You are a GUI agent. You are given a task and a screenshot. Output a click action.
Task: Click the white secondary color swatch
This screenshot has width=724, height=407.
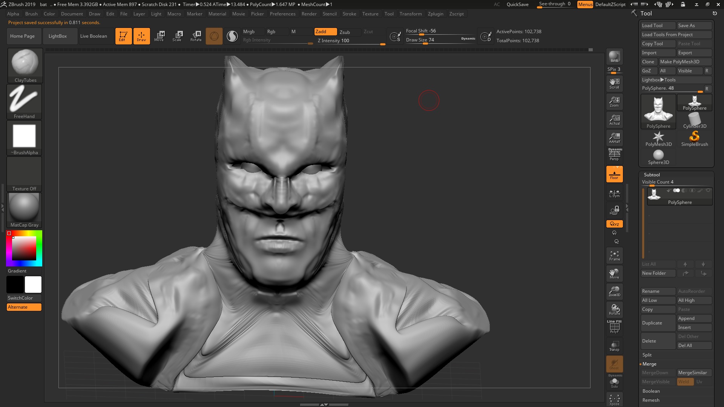tap(33, 285)
